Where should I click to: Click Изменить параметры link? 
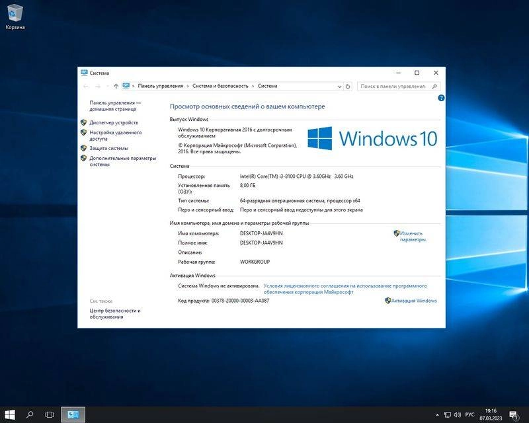[413, 237]
